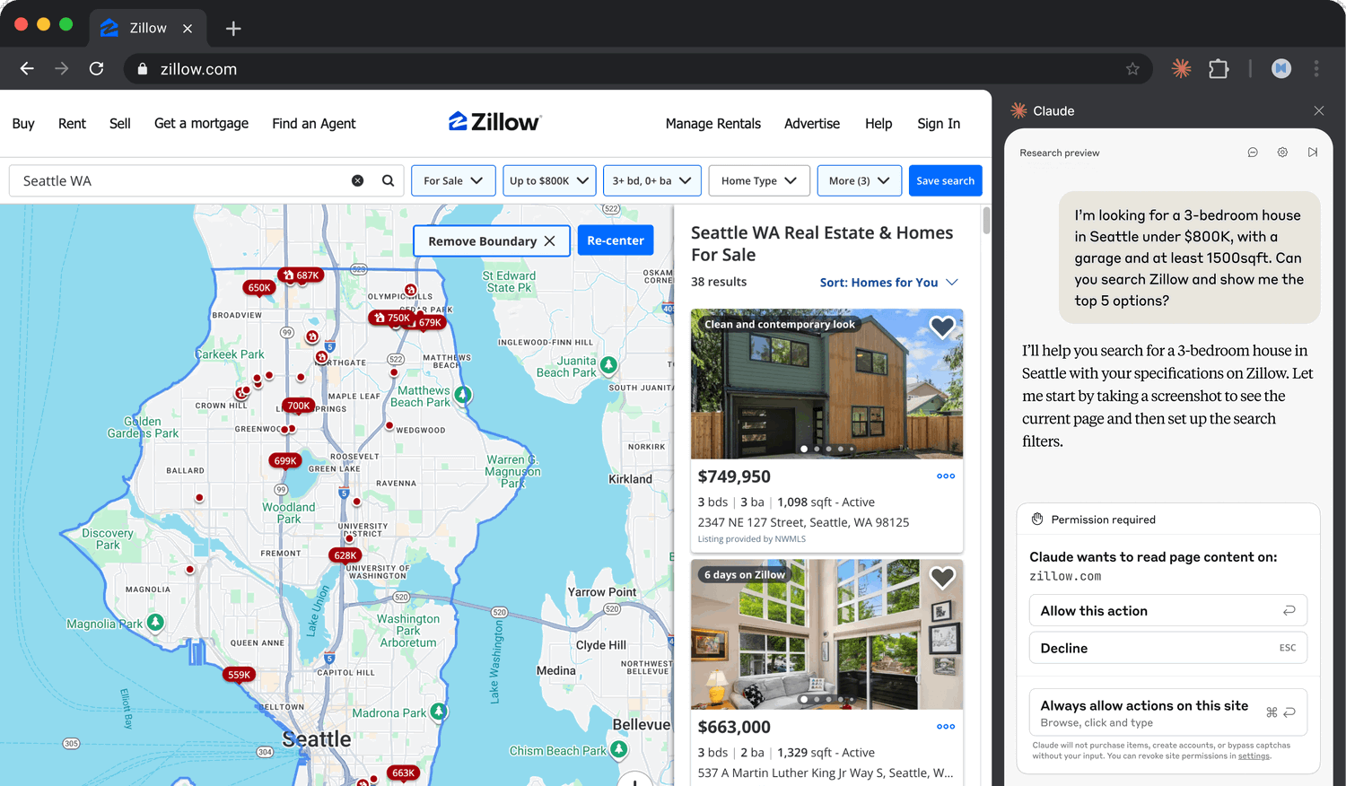Open more options for $749,950 listing

tap(946, 476)
